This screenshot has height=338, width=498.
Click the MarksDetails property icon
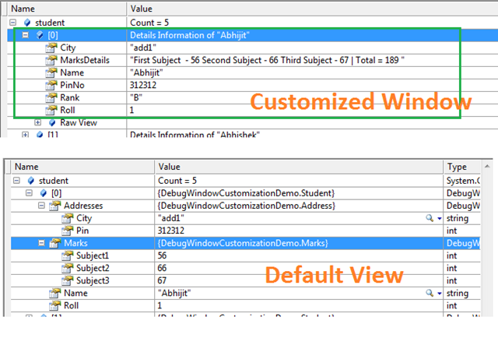[51, 61]
